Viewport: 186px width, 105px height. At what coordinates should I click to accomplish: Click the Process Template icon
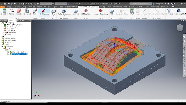coord(179,11)
